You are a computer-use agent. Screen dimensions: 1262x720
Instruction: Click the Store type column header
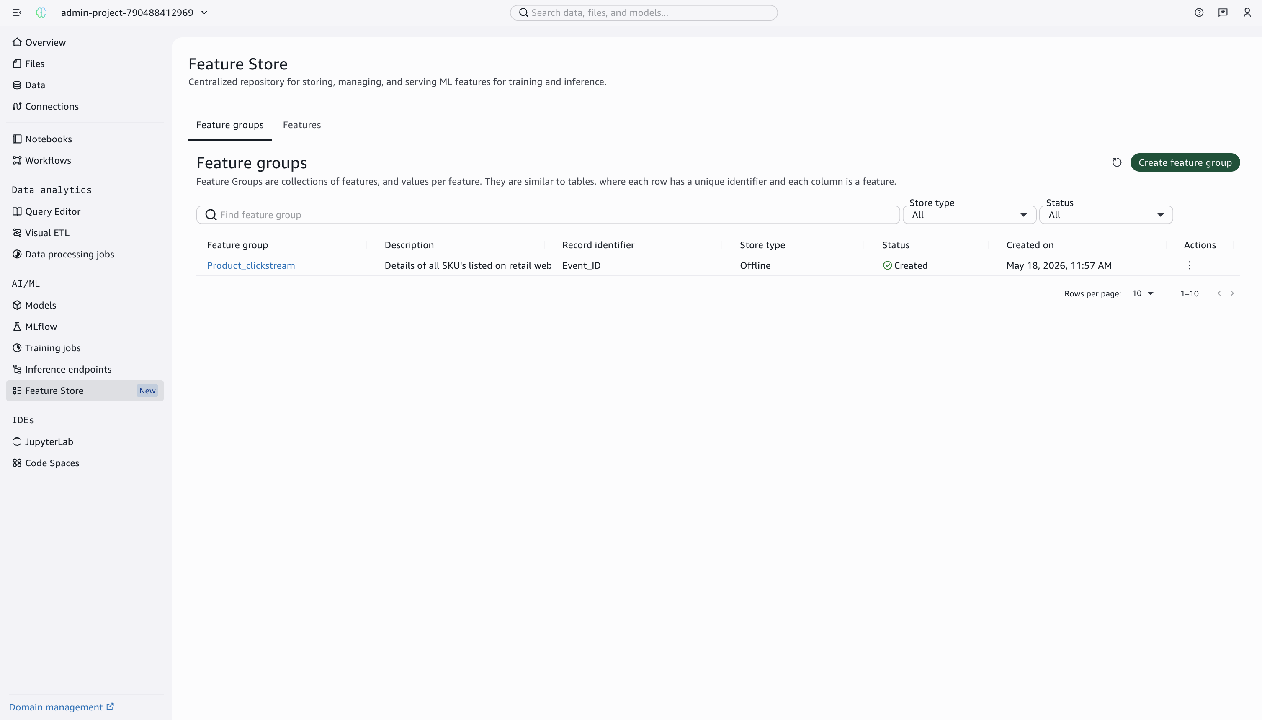coord(762,245)
